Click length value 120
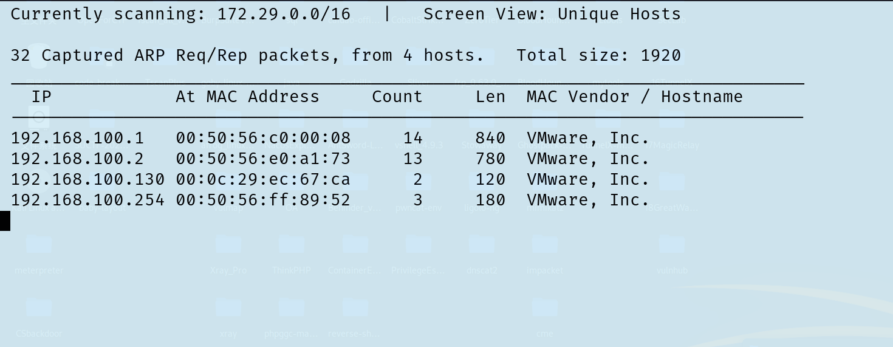The image size is (893, 347). [x=490, y=179]
